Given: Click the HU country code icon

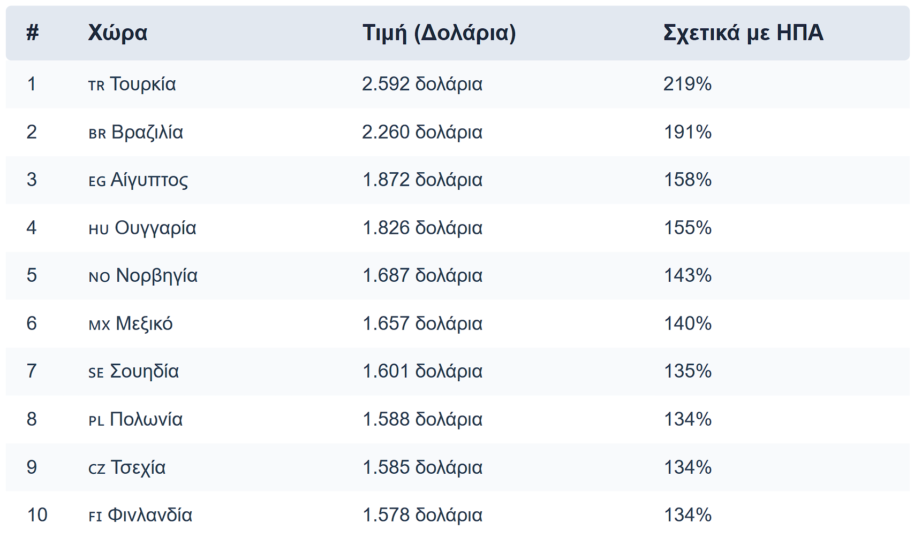Looking at the screenshot, I should [99, 229].
